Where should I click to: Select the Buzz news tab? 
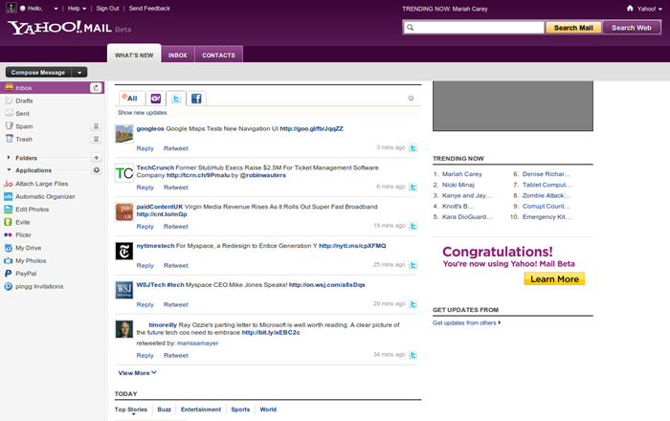(x=164, y=410)
